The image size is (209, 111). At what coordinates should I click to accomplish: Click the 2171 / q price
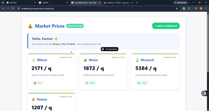(x=41, y=69)
